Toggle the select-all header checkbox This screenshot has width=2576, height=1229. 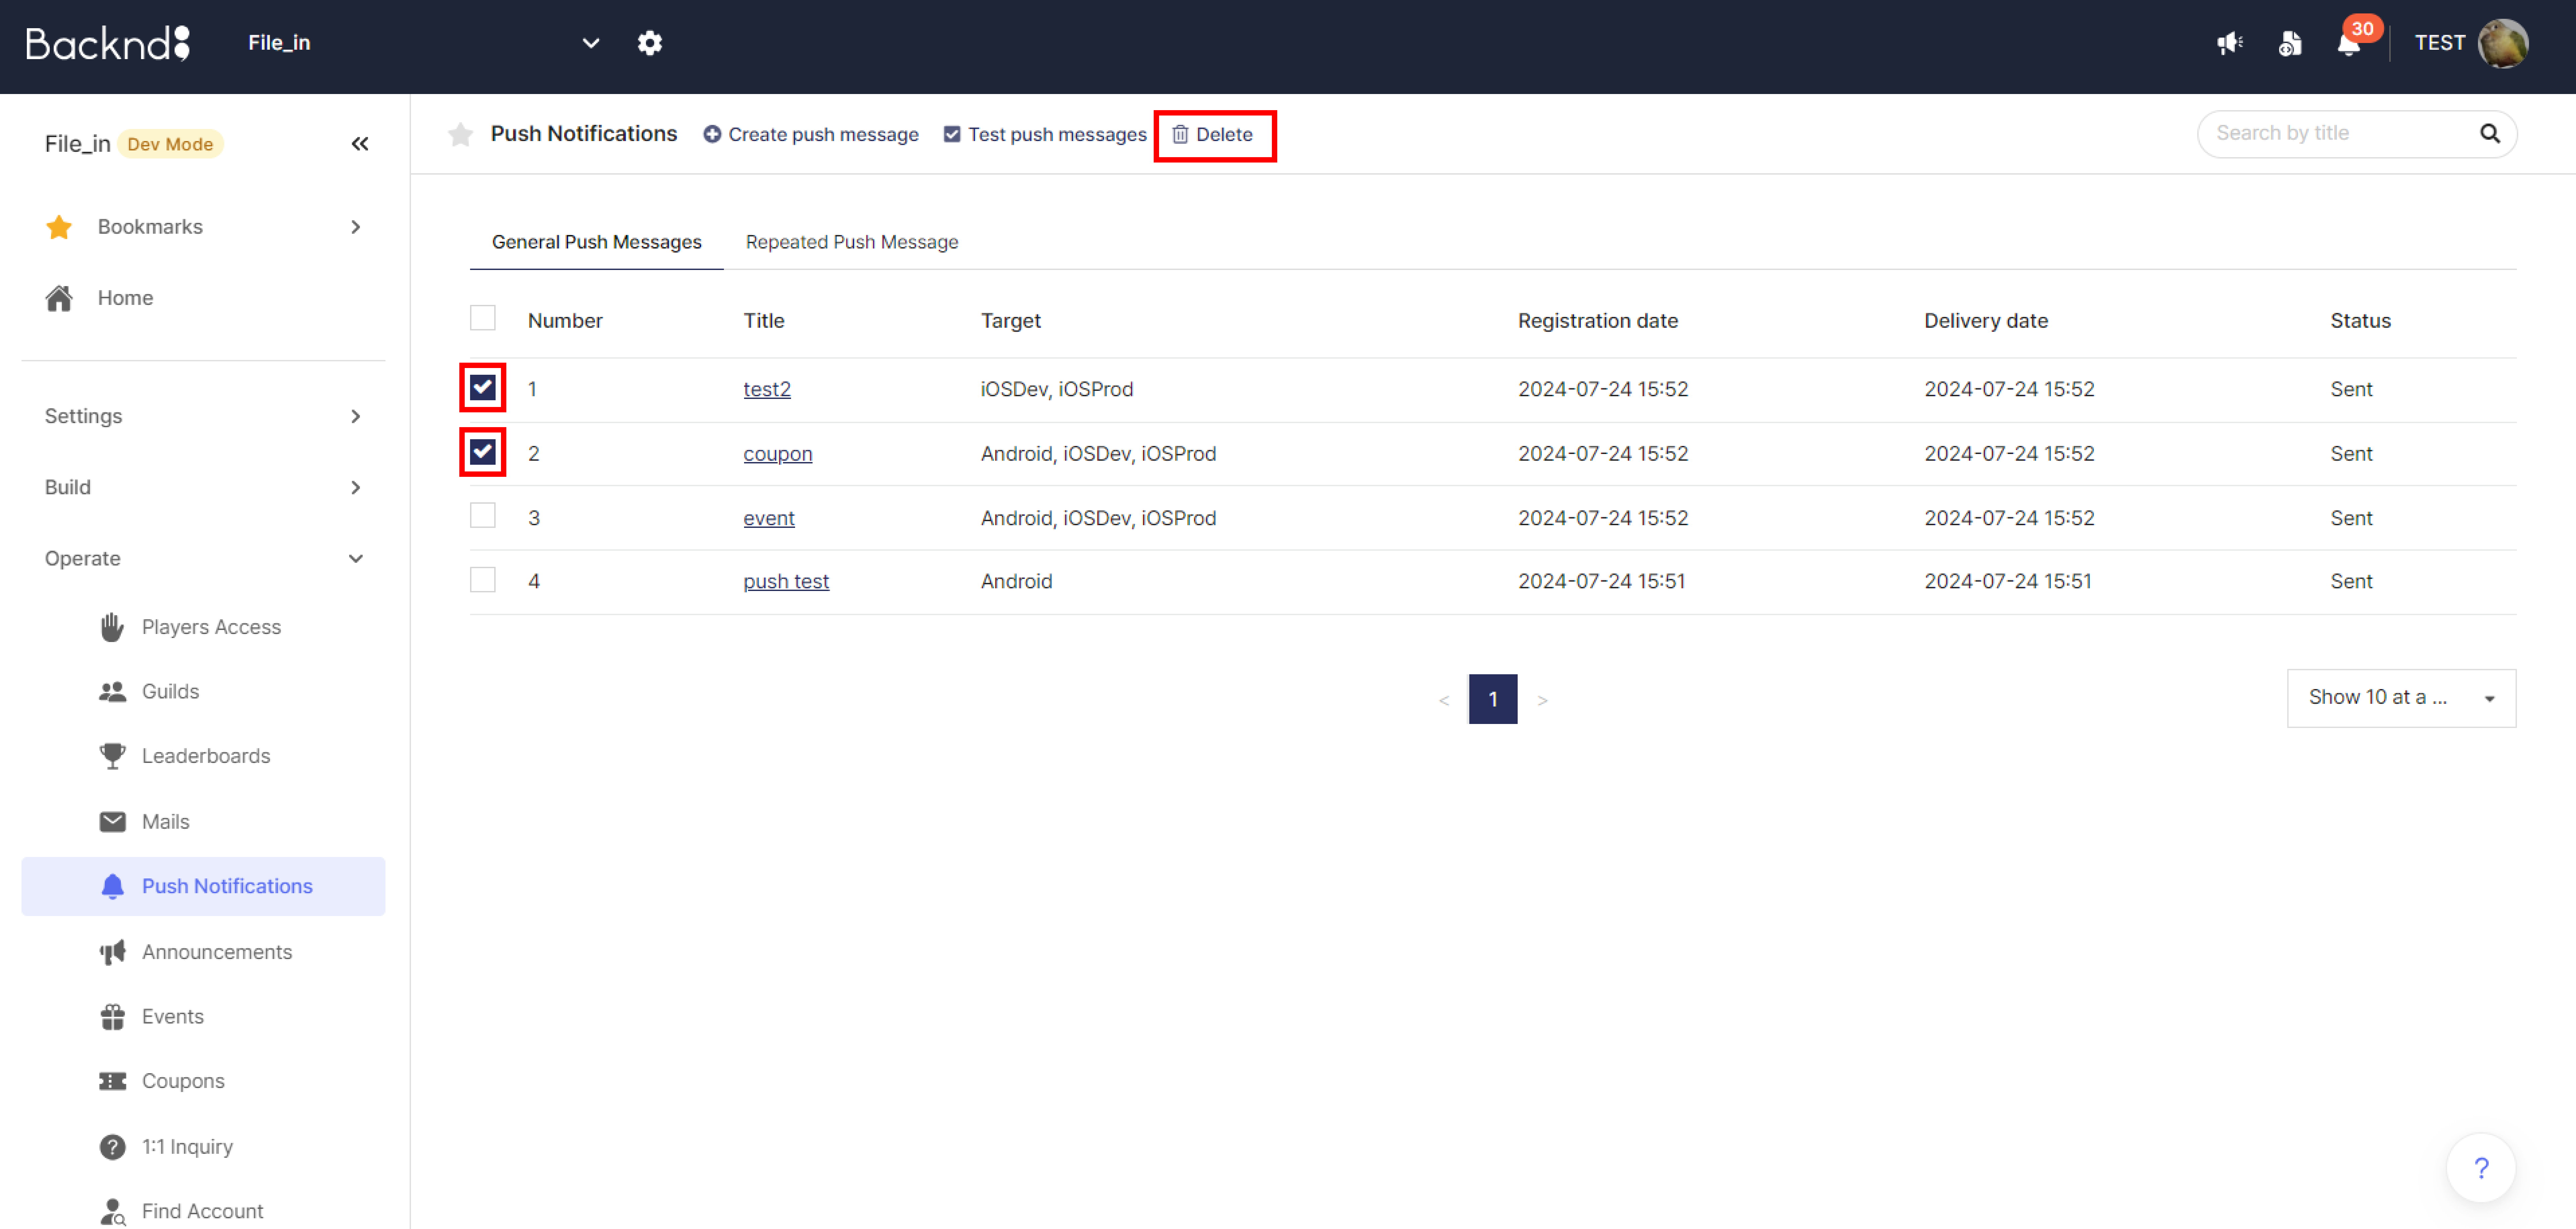(x=483, y=318)
